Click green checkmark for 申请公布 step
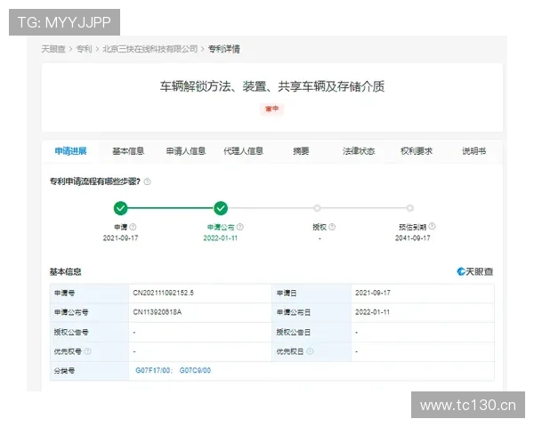534x427 pixels. tap(221, 208)
